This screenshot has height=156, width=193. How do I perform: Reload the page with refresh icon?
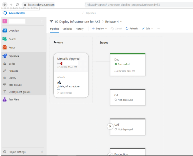tap(17, 5)
